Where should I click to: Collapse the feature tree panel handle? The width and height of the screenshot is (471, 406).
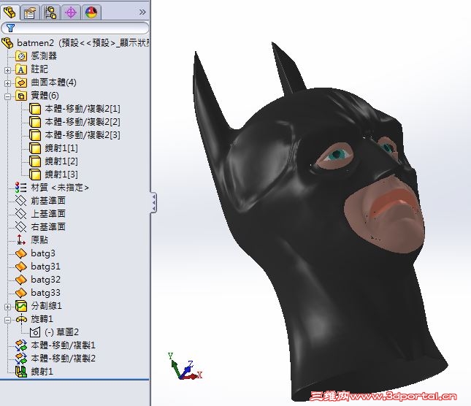coord(153,203)
